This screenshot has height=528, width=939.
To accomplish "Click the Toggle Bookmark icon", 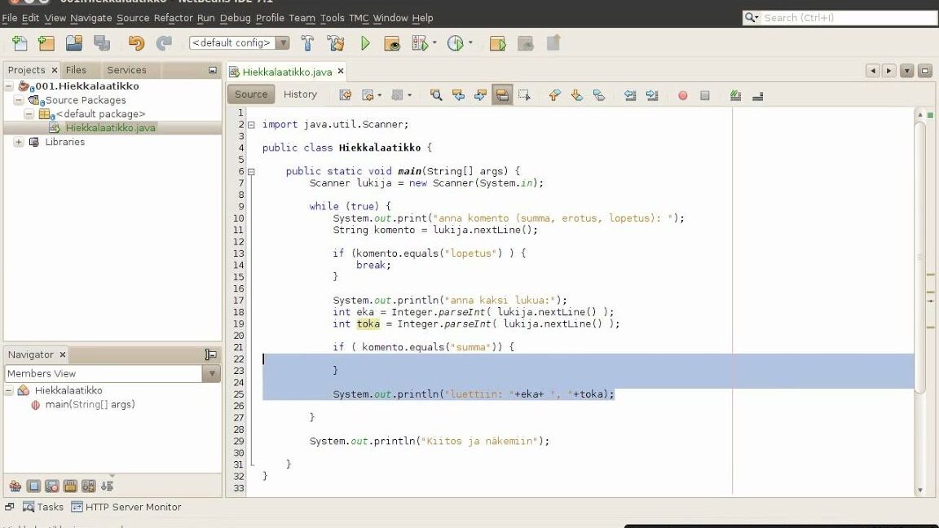I will (599, 95).
